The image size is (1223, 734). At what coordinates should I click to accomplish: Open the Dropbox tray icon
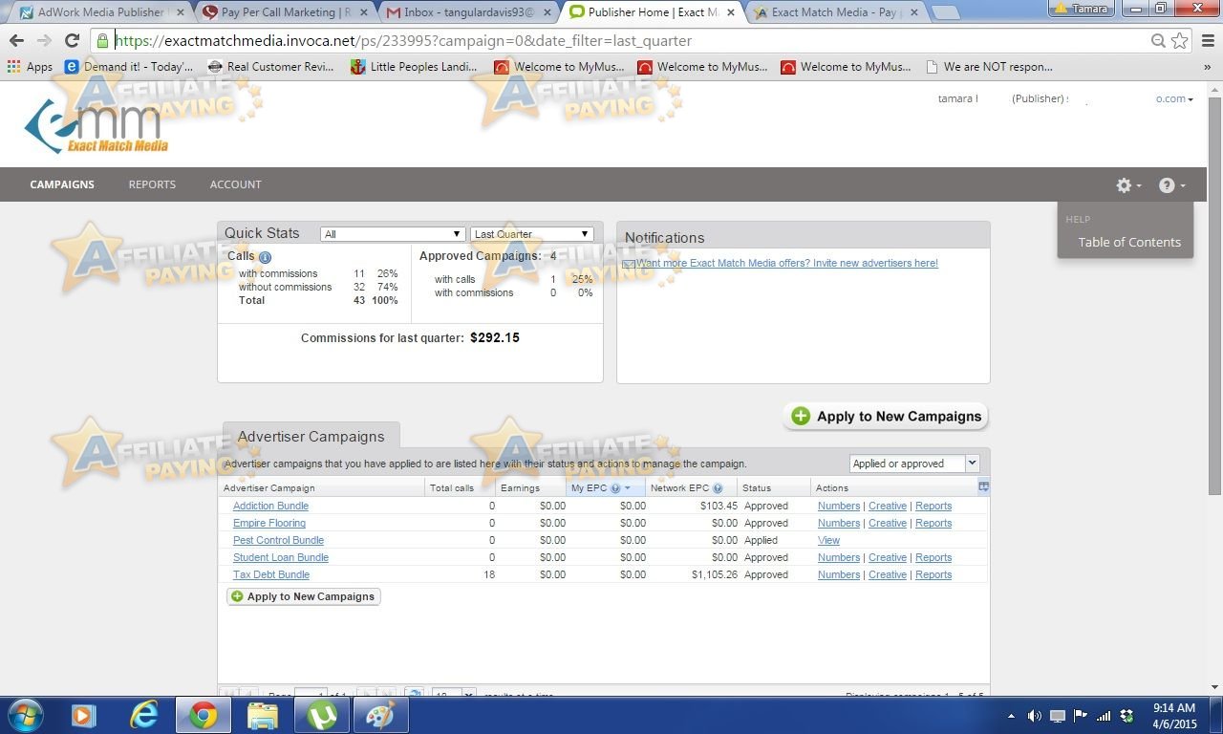pyautogui.click(x=1126, y=716)
